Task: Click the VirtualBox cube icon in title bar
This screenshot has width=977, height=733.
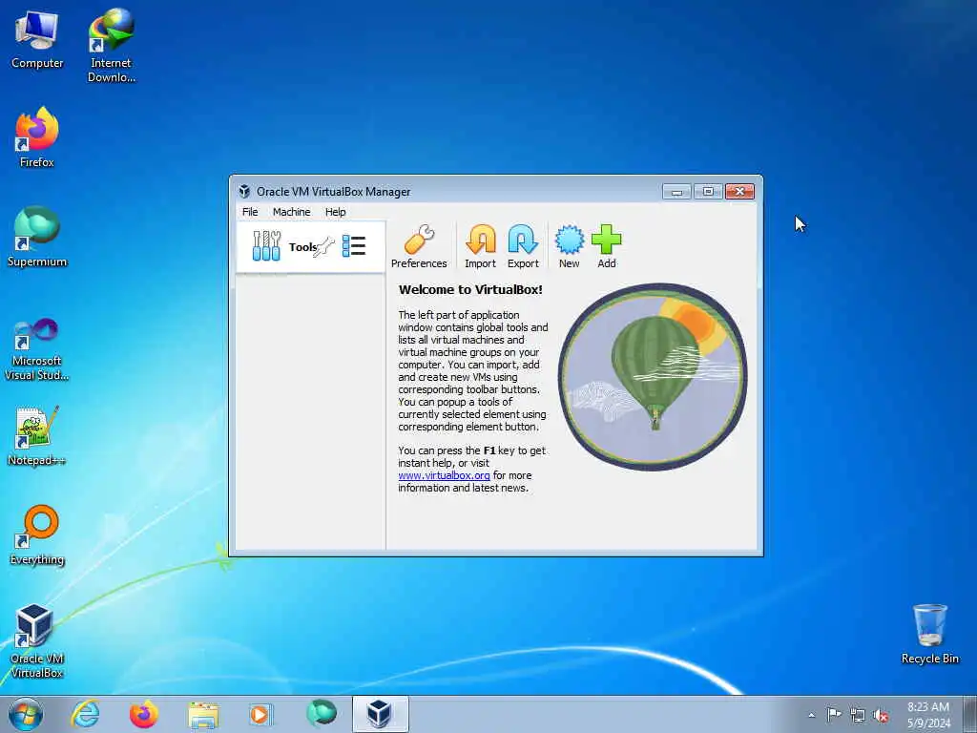Action: tap(244, 191)
